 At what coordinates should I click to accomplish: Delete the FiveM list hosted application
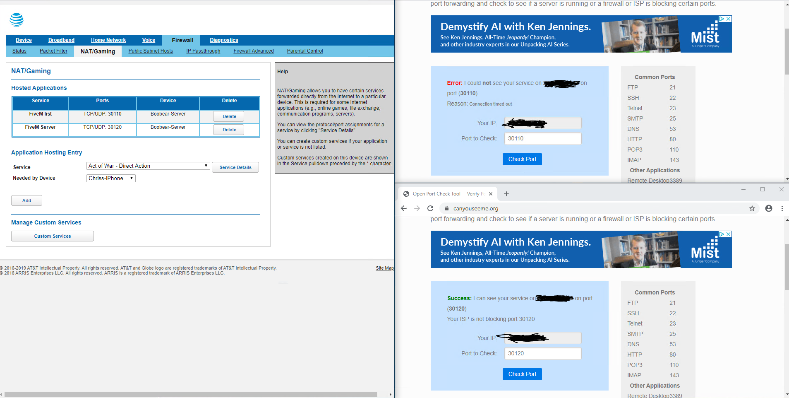pyautogui.click(x=229, y=116)
